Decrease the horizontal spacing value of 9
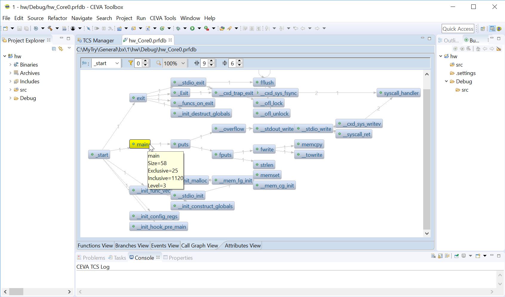The image size is (505, 297). pos(211,65)
